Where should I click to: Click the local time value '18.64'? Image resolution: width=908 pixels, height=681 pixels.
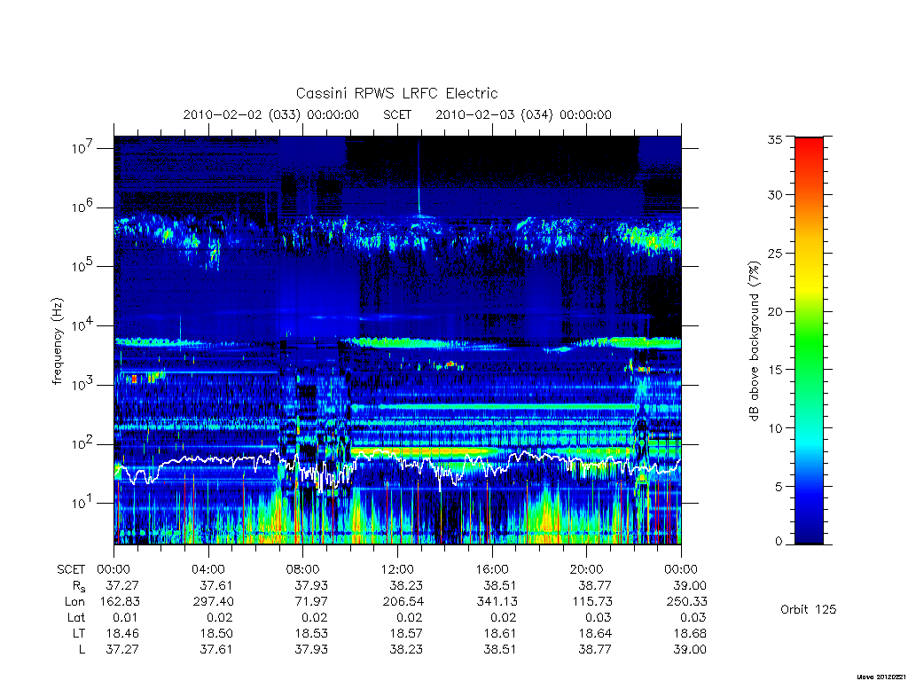click(x=595, y=633)
